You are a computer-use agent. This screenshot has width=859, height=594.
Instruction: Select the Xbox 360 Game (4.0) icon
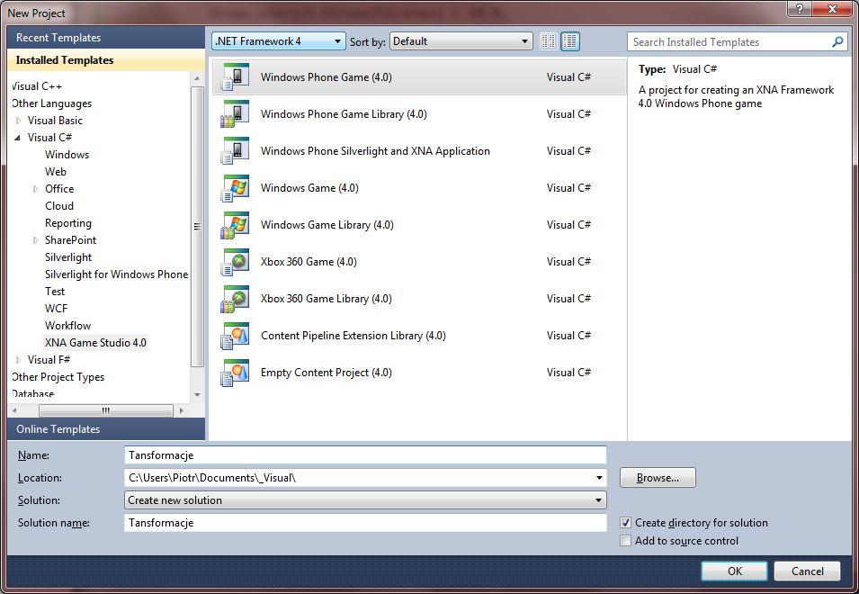click(235, 262)
